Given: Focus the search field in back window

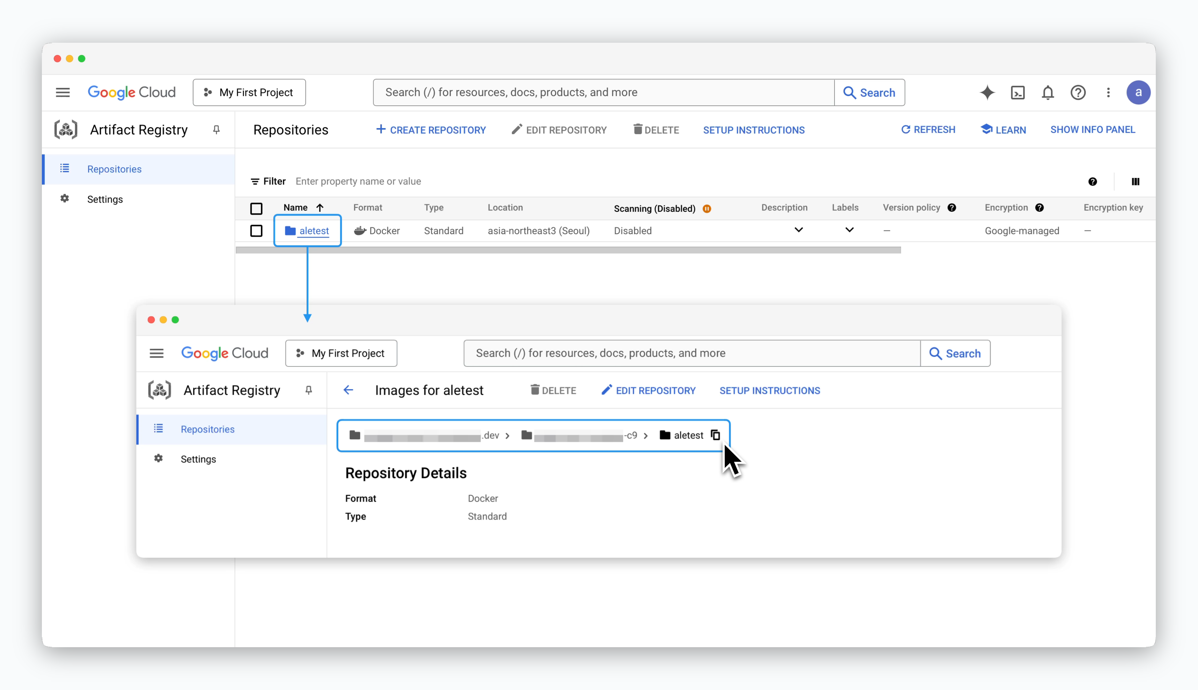Looking at the screenshot, I should click(x=604, y=92).
